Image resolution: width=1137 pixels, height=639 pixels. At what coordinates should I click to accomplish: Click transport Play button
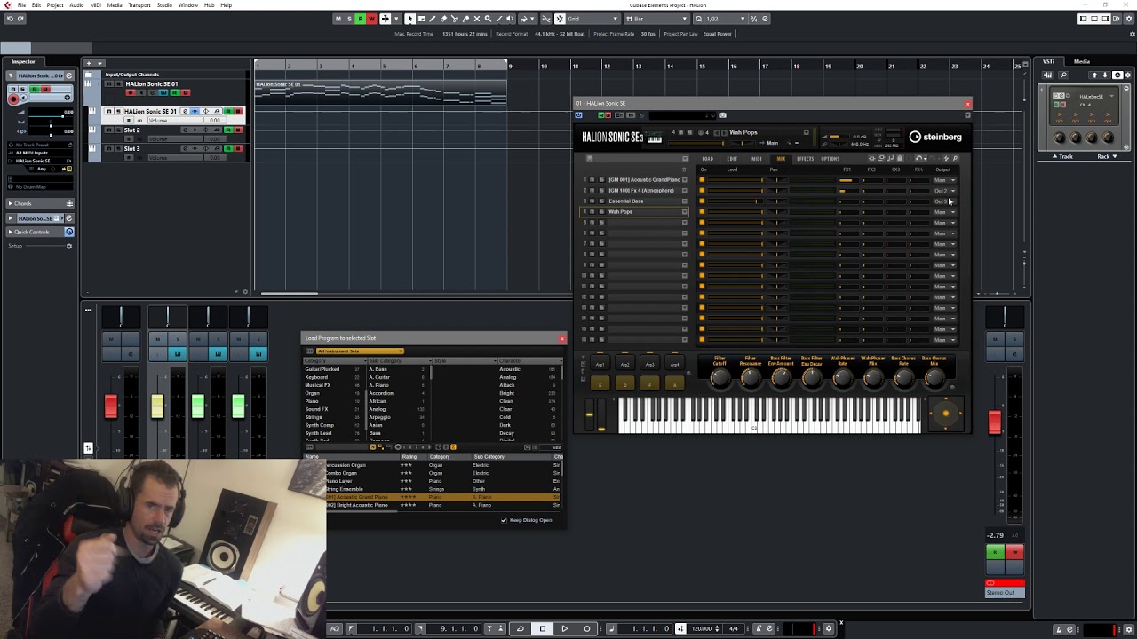(x=564, y=628)
